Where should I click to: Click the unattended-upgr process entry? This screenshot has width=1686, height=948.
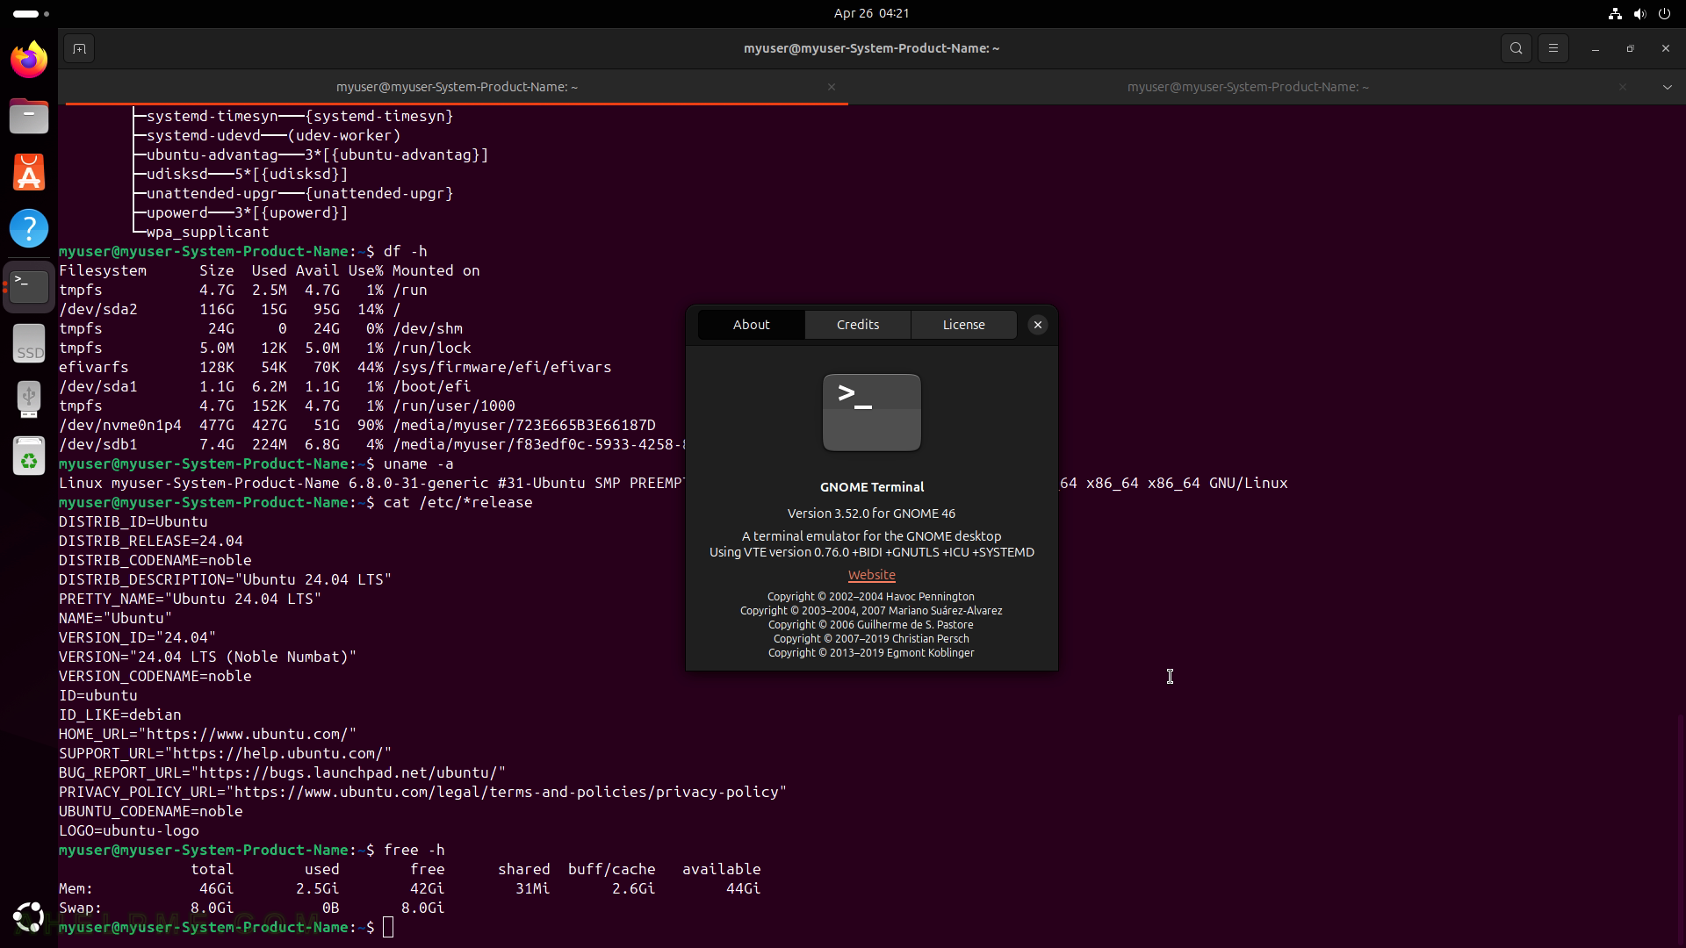coord(300,193)
